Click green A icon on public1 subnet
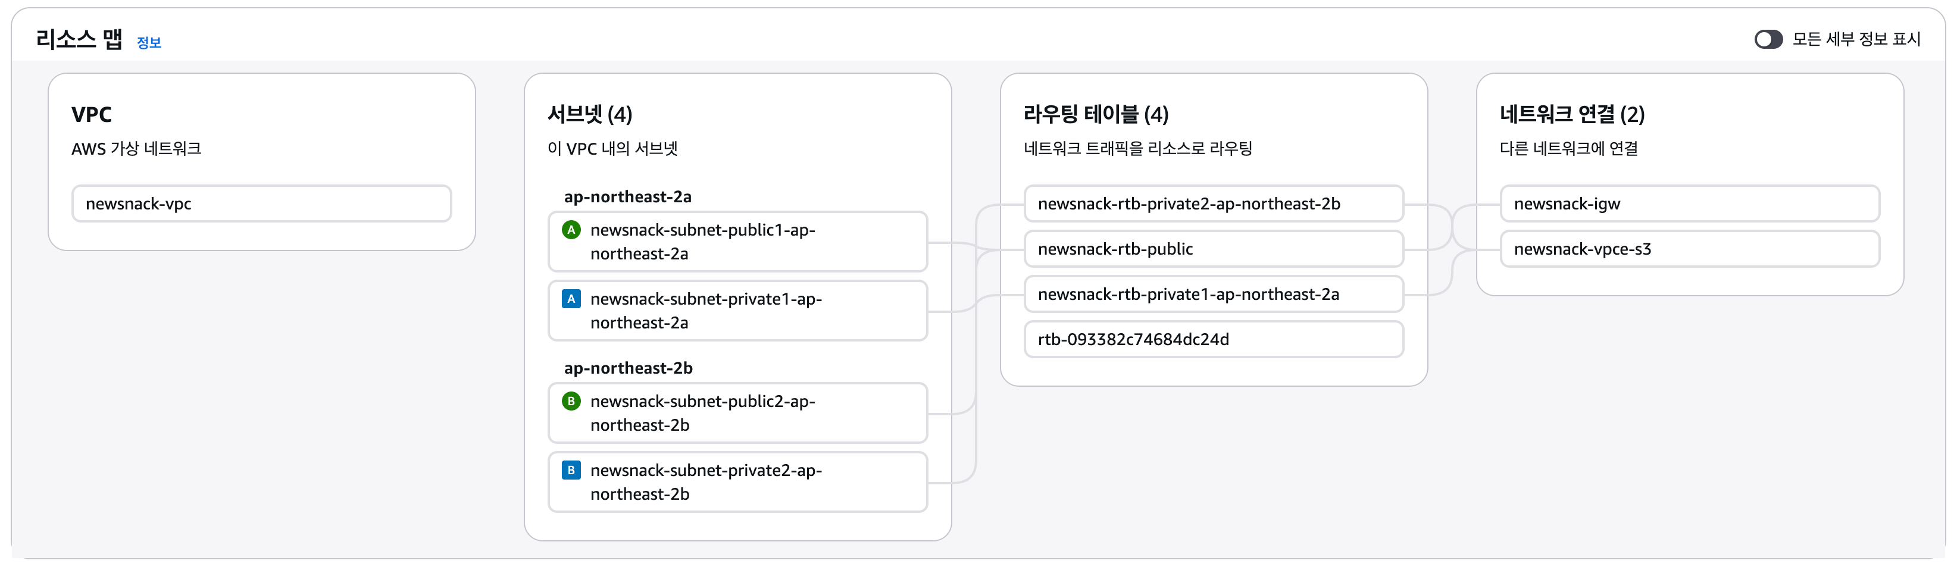The height and width of the screenshot is (570, 1957). [571, 230]
